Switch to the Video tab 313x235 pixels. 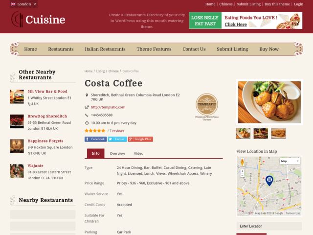coord(138,153)
